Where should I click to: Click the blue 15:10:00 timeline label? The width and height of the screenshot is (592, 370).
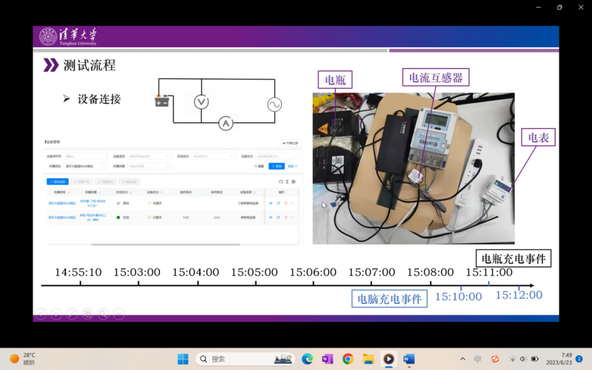click(458, 297)
